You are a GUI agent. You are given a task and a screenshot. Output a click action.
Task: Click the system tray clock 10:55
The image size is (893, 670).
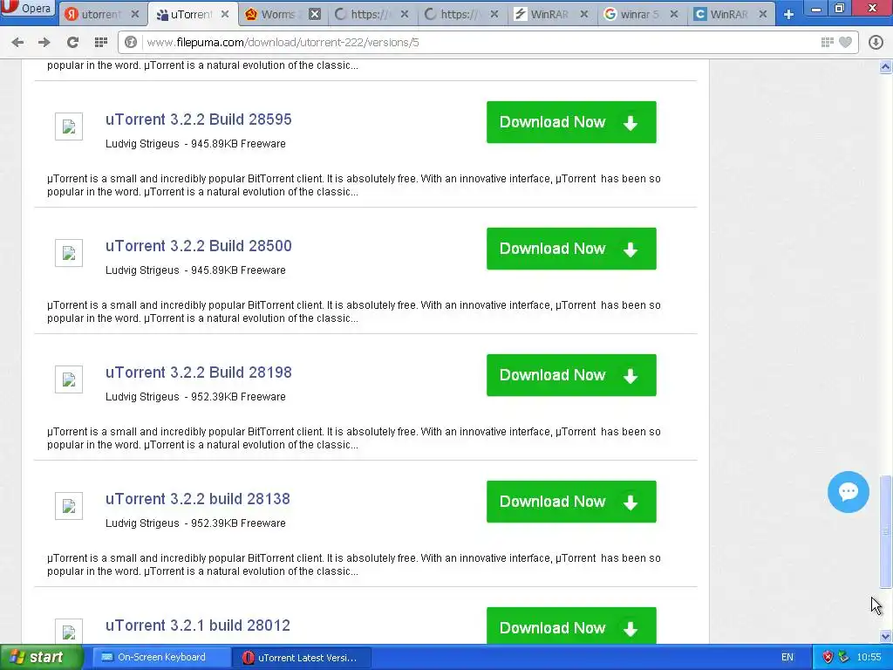(x=869, y=658)
